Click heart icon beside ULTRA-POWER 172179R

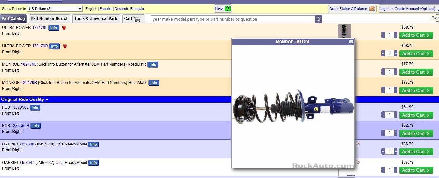65,46
